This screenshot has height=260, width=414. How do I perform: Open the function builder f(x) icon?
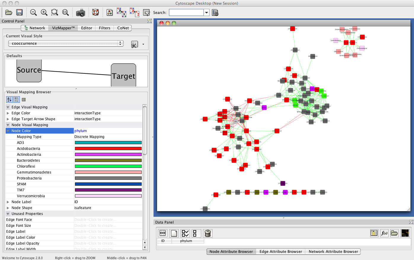tap(384, 233)
